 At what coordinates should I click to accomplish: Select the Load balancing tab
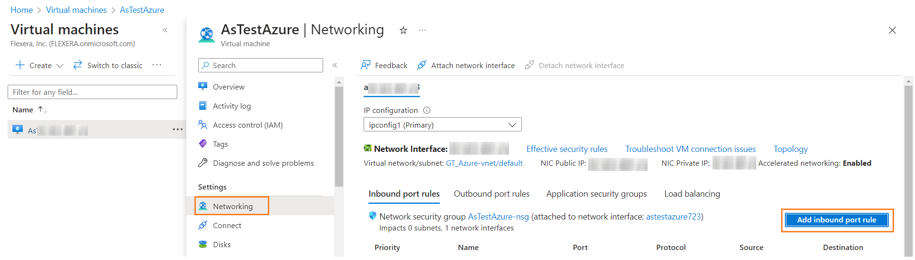pos(692,194)
